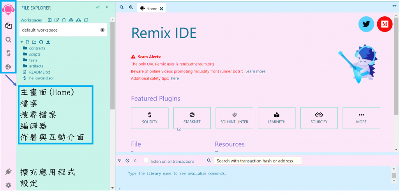
Task: Toggle side panel width arrows
Action: (x=394, y=6)
